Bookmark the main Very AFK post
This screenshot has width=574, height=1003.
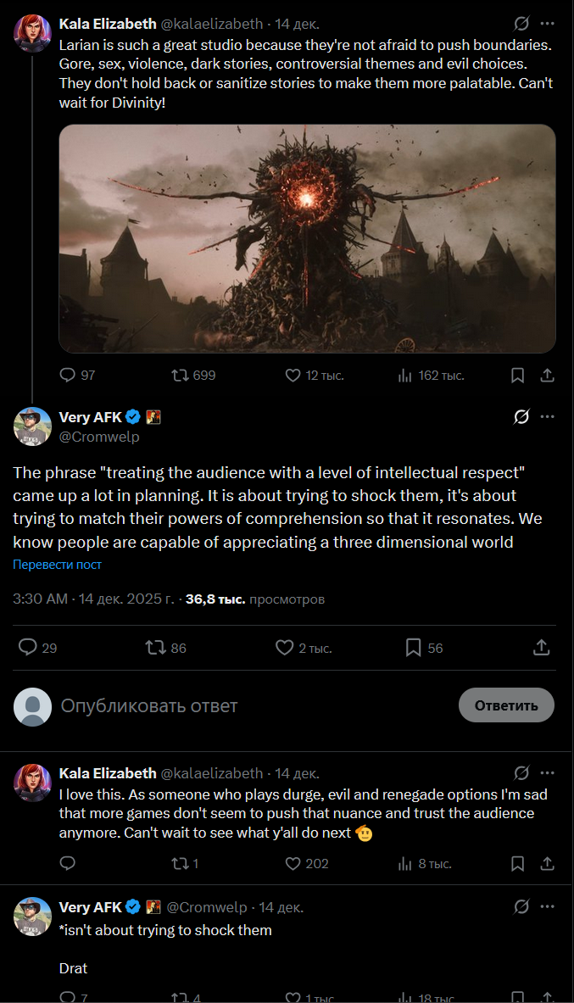click(413, 648)
